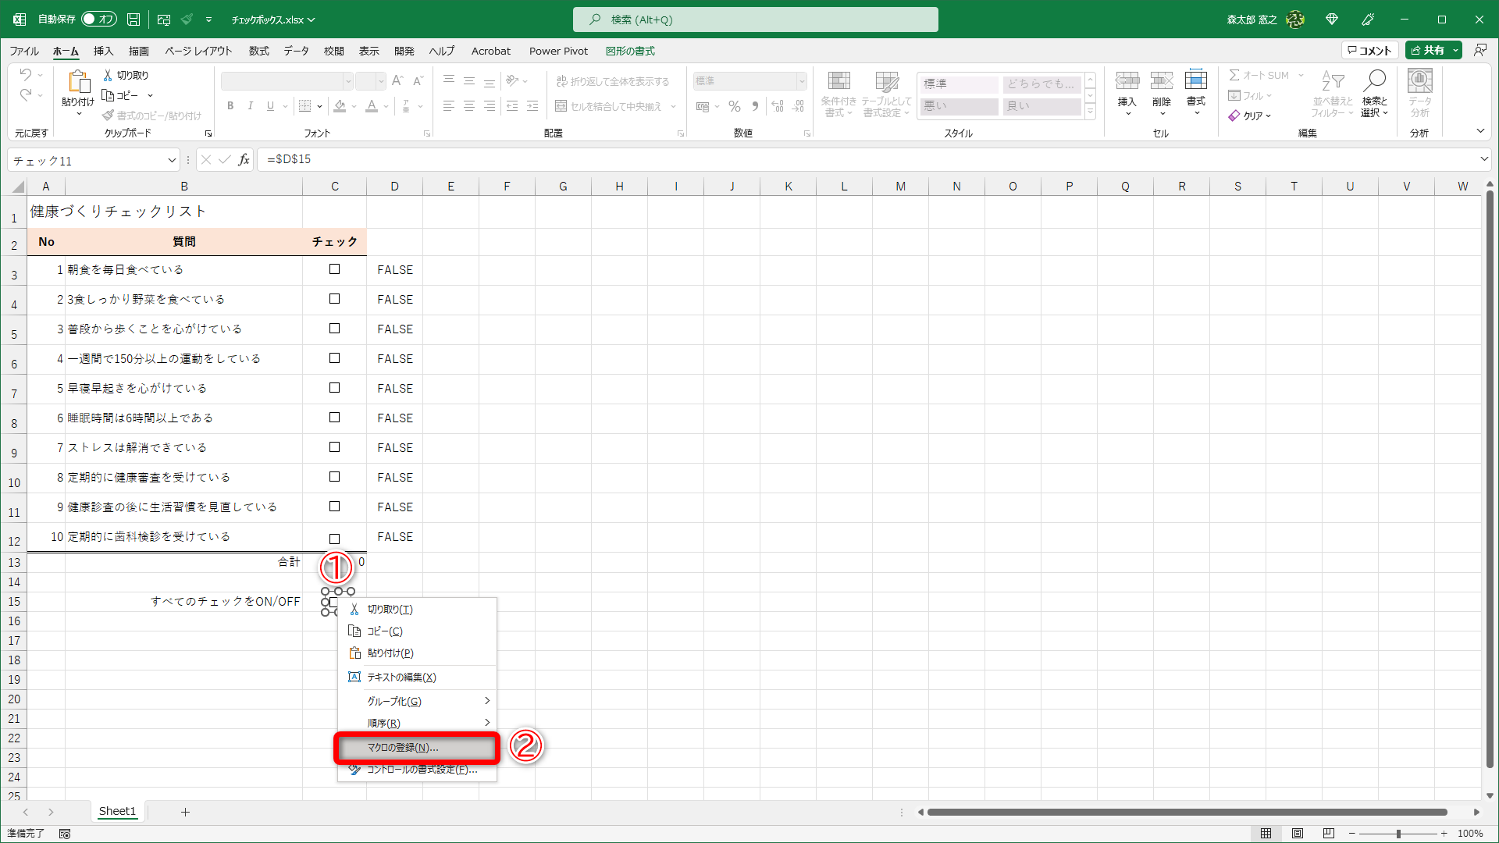
Task: Check the checkbox for question 1 row
Action: pos(334,269)
